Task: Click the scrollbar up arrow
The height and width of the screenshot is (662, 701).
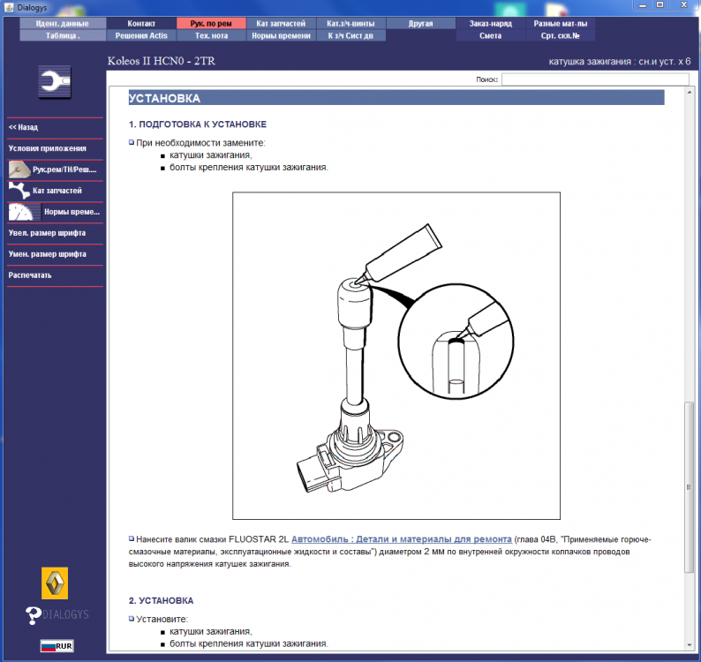Action: [x=689, y=92]
